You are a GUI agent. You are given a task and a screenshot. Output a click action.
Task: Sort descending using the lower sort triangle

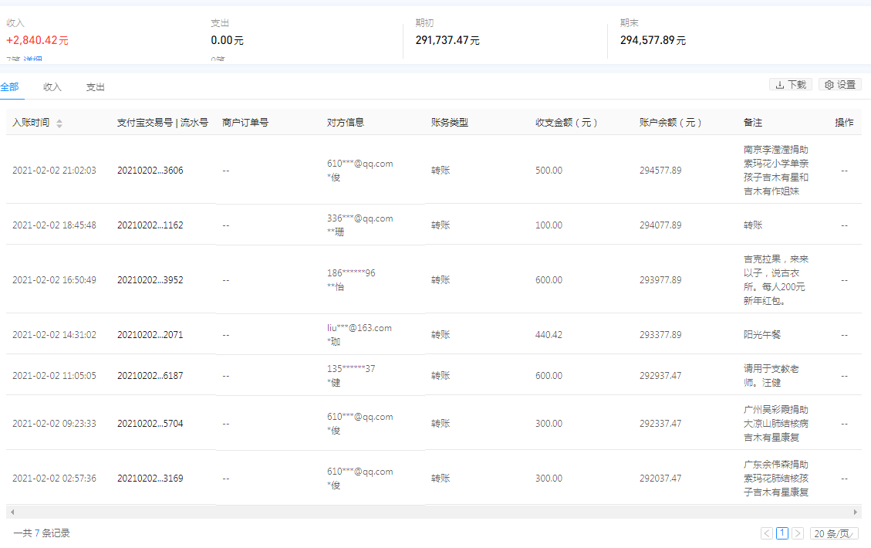coord(59,124)
